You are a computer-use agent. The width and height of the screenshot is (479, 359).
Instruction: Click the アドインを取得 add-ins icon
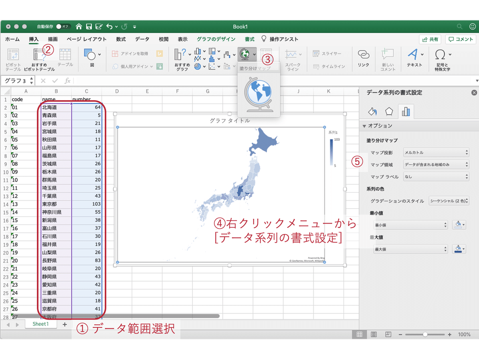point(115,53)
